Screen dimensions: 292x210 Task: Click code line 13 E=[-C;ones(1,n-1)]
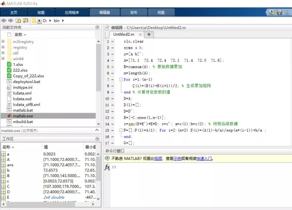point(144,118)
